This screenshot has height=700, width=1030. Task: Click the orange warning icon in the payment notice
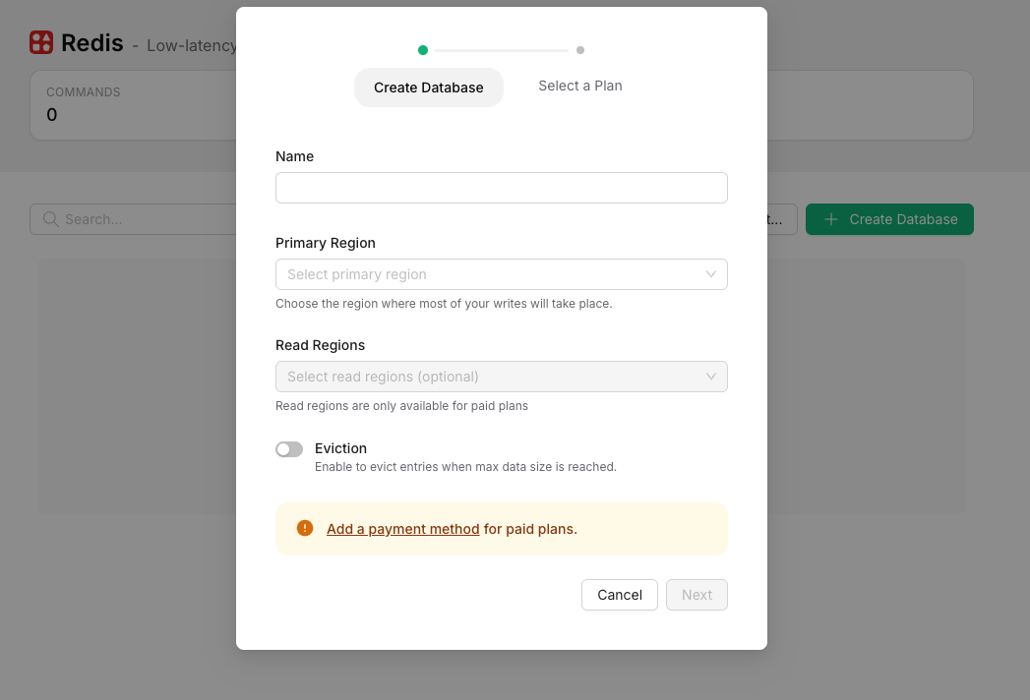305,528
